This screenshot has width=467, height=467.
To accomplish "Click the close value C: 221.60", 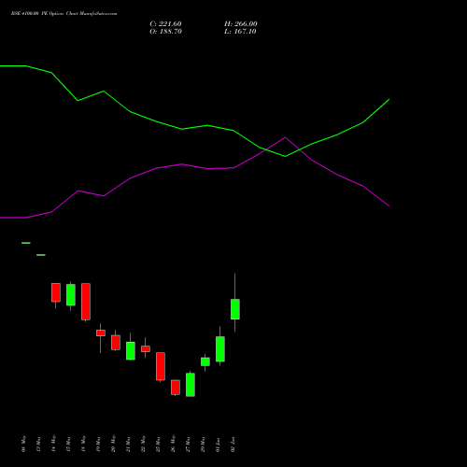I will pyautogui.click(x=165, y=24).
